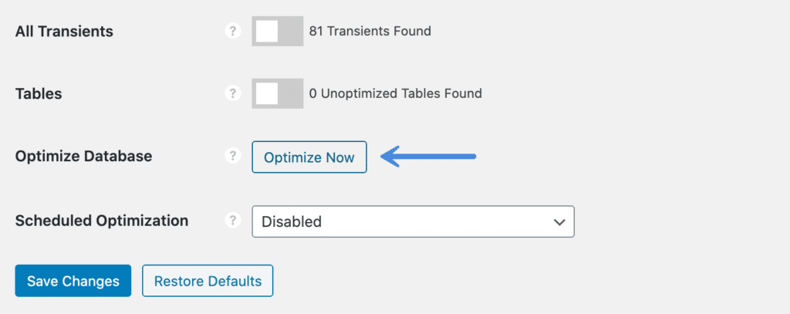Click the Optimize Database label text
The height and width of the screenshot is (314, 790).
coord(83,157)
